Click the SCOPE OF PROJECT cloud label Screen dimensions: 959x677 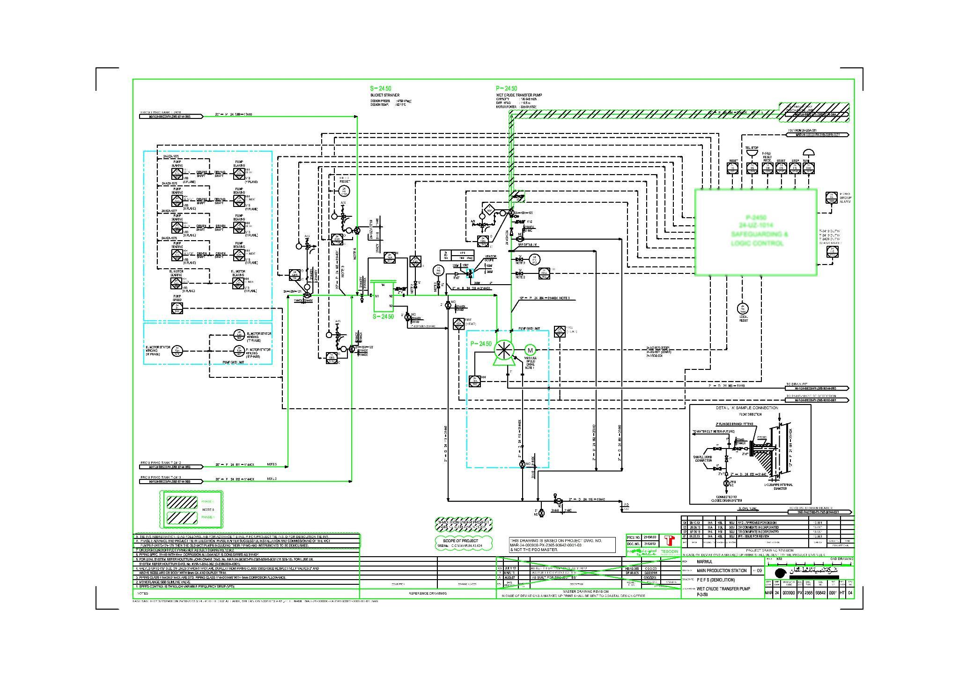[465, 543]
